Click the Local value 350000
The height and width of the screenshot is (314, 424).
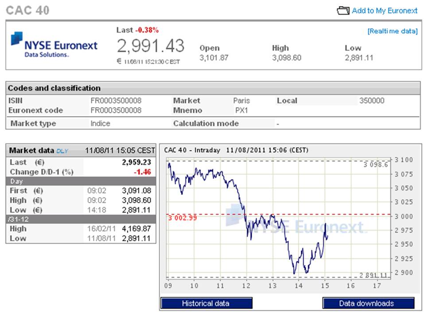click(x=372, y=101)
